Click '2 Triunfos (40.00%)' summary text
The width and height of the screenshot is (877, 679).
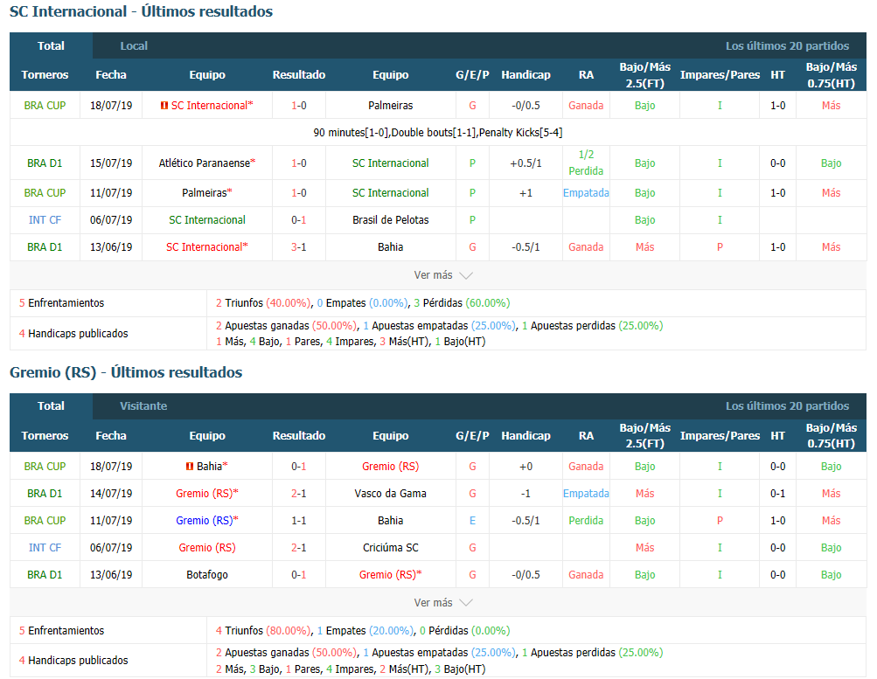coord(263,303)
